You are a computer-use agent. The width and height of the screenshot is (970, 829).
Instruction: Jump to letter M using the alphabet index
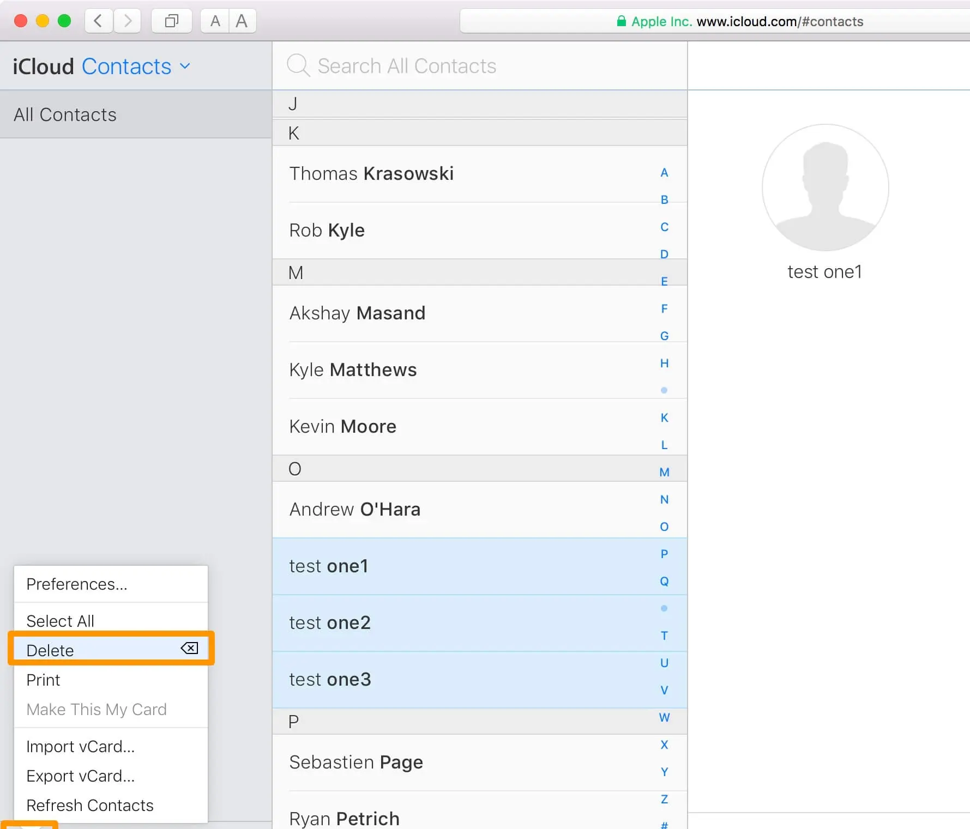(x=664, y=471)
